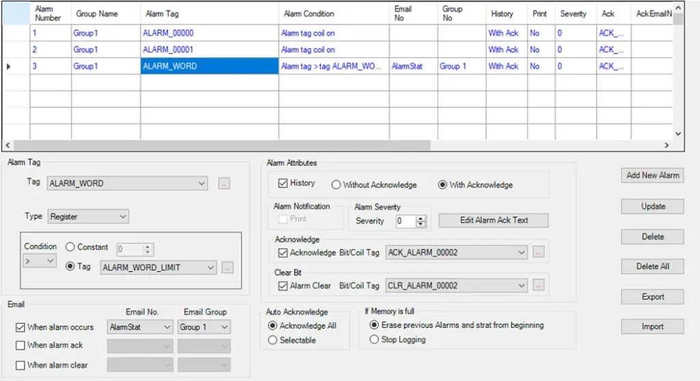Toggle Acknowledge Bit/Coil Tag checkbox
This screenshot has height=381, width=700.
[282, 253]
